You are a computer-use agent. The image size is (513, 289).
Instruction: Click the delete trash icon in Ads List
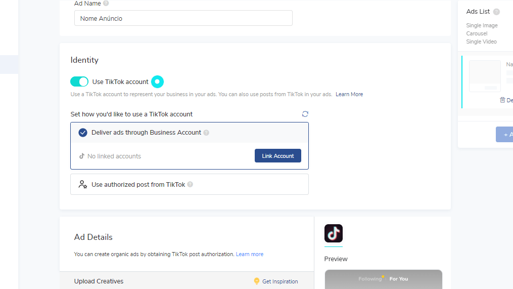(502, 100)
